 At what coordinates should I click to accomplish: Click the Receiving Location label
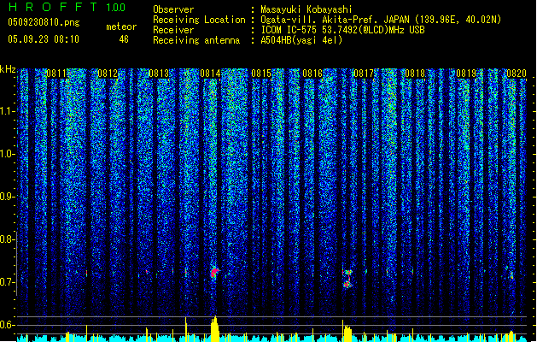(199, 20)
